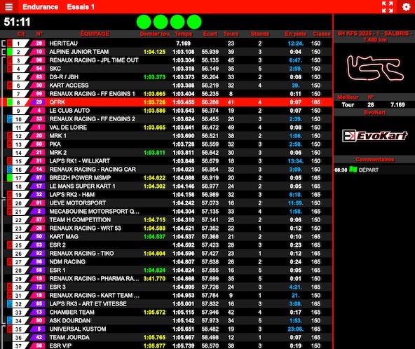Select LAP'S RK1 - WILLKART entry
The height and width of the screenshot is (349, 415).
(79, 161)
